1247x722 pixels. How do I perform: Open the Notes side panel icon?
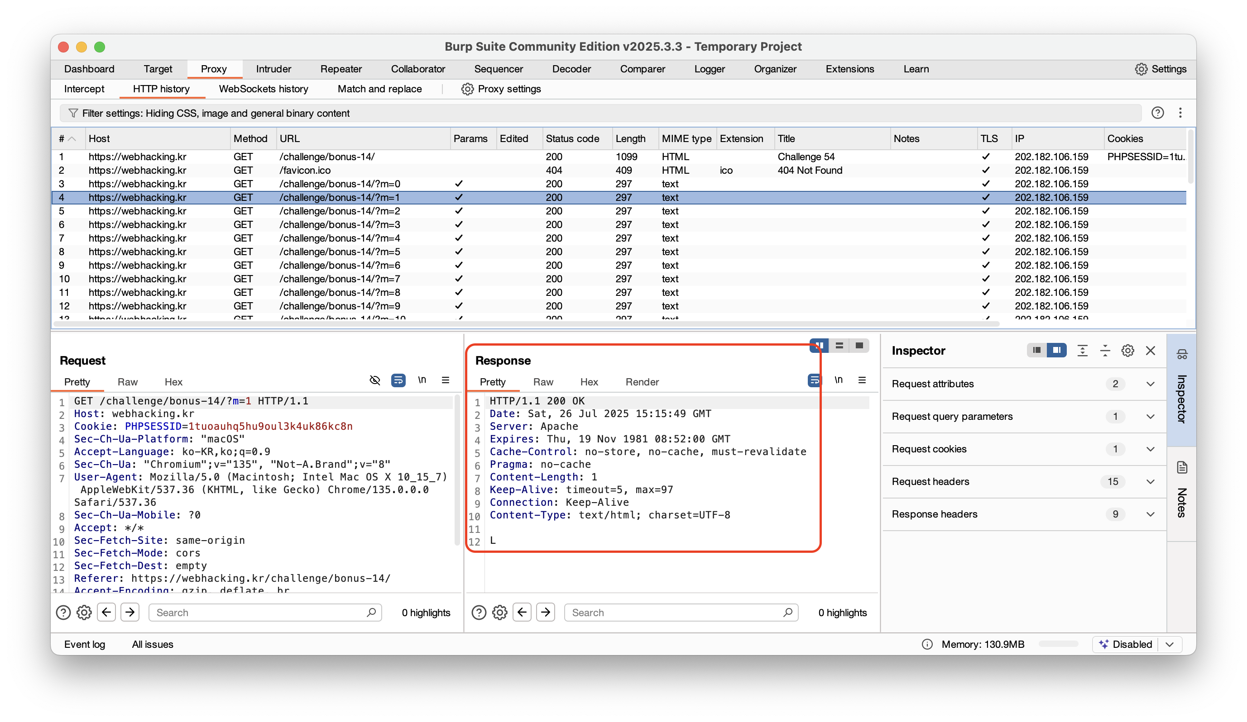click(x=1182, y=468)
